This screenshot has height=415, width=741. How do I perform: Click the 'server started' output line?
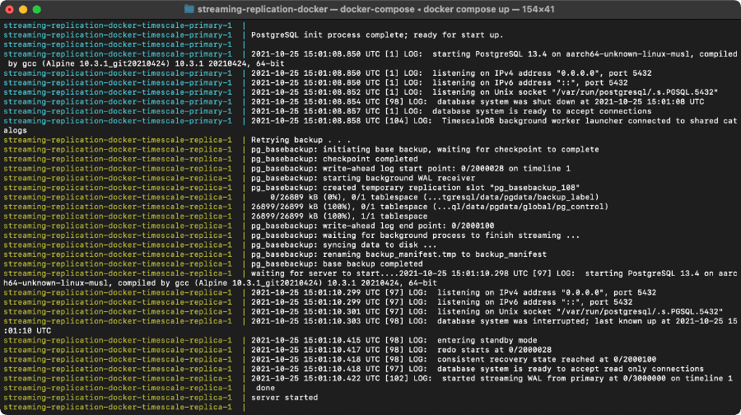pos(284,398)
